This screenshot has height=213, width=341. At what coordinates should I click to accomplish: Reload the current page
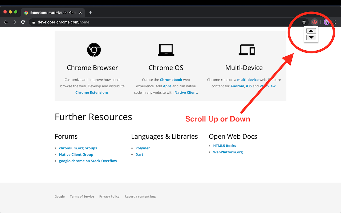23,22
